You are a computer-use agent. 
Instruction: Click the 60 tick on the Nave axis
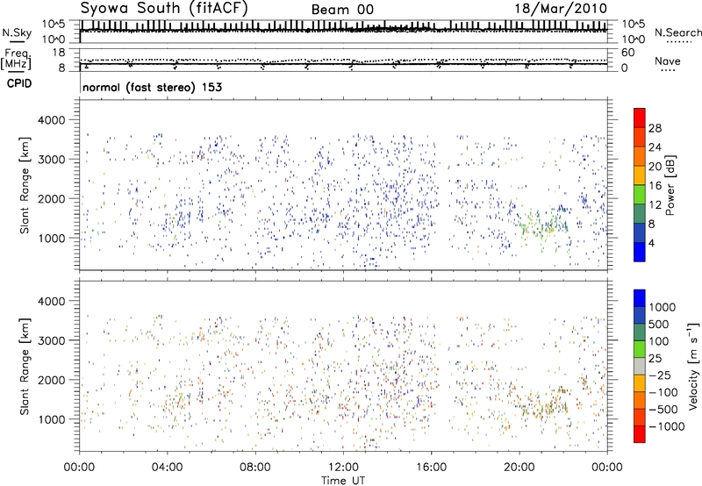pos(627,53)
